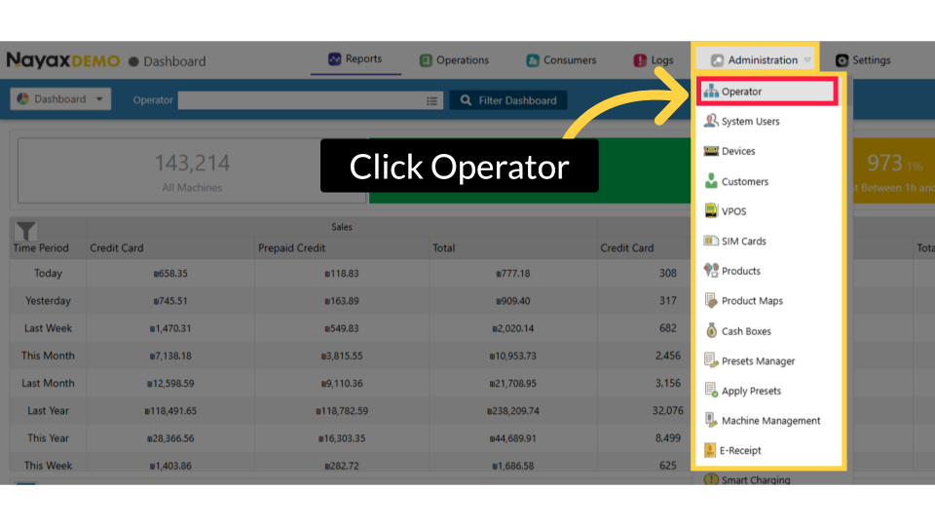Viewport: 935px width, 526px height.
Task: Click the Last Year row label
Action: [x=48, y=410]
